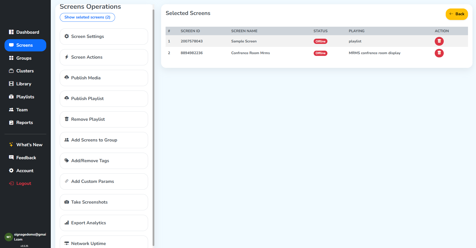Click Offline badge in Sample Screen row
476x248 pixels.
[x=320, y=41]
